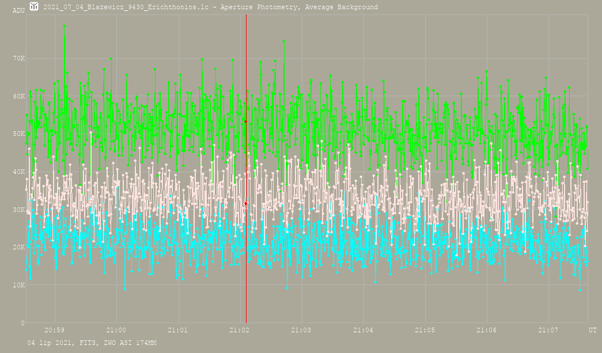Select the red point on pink curve
This screenshot has height=353, width=602.
[246, 204]
